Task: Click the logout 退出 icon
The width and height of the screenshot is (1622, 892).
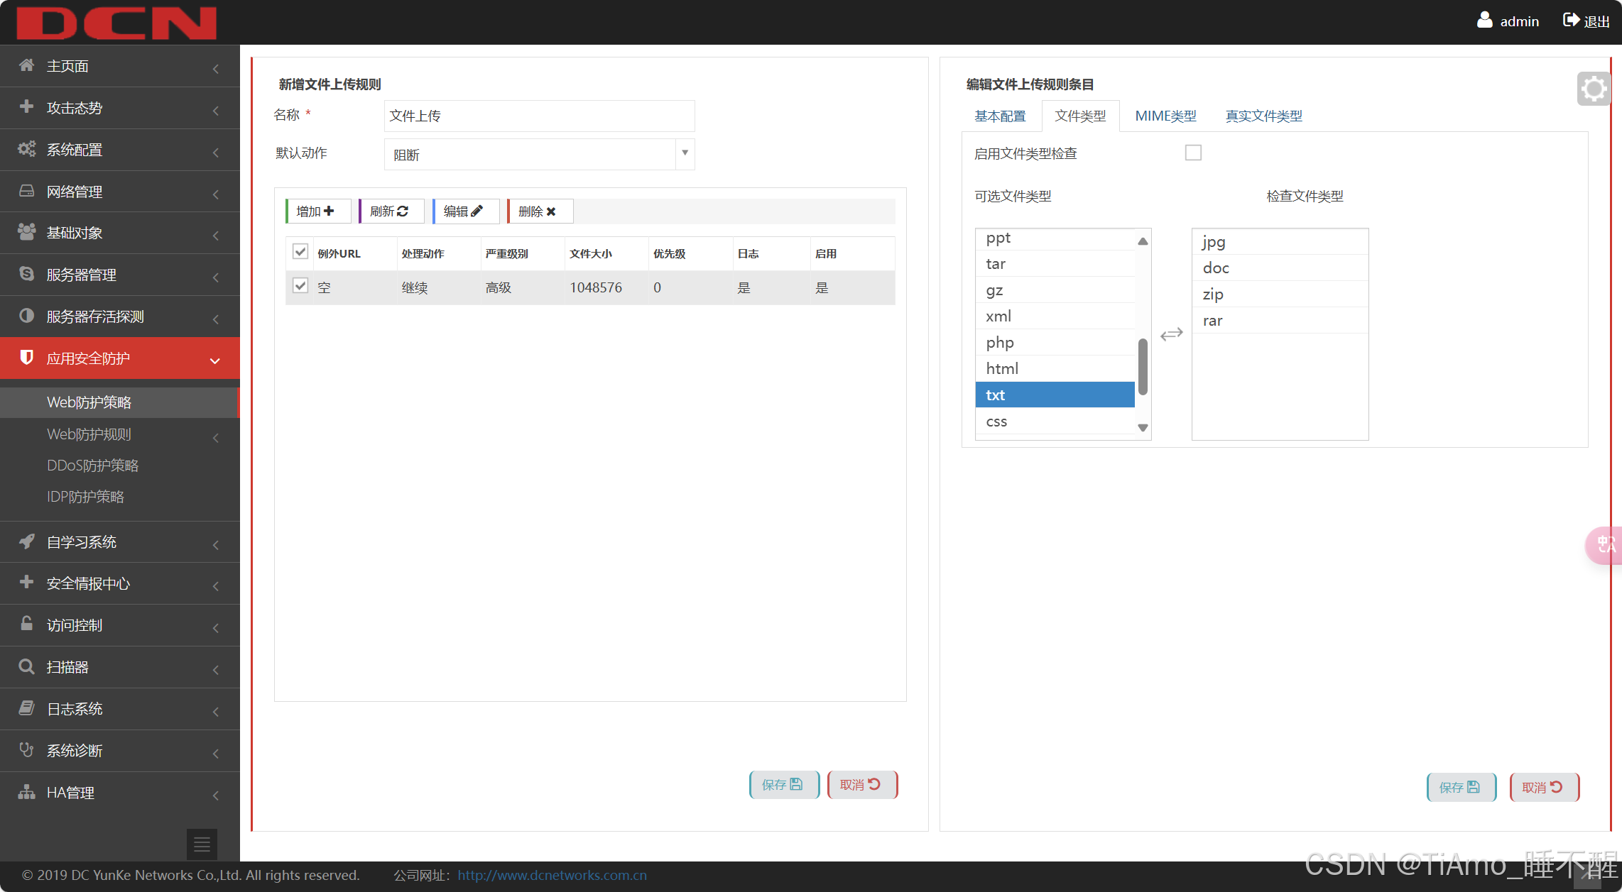Action: pyautogui.click(x=1571, y=20)
